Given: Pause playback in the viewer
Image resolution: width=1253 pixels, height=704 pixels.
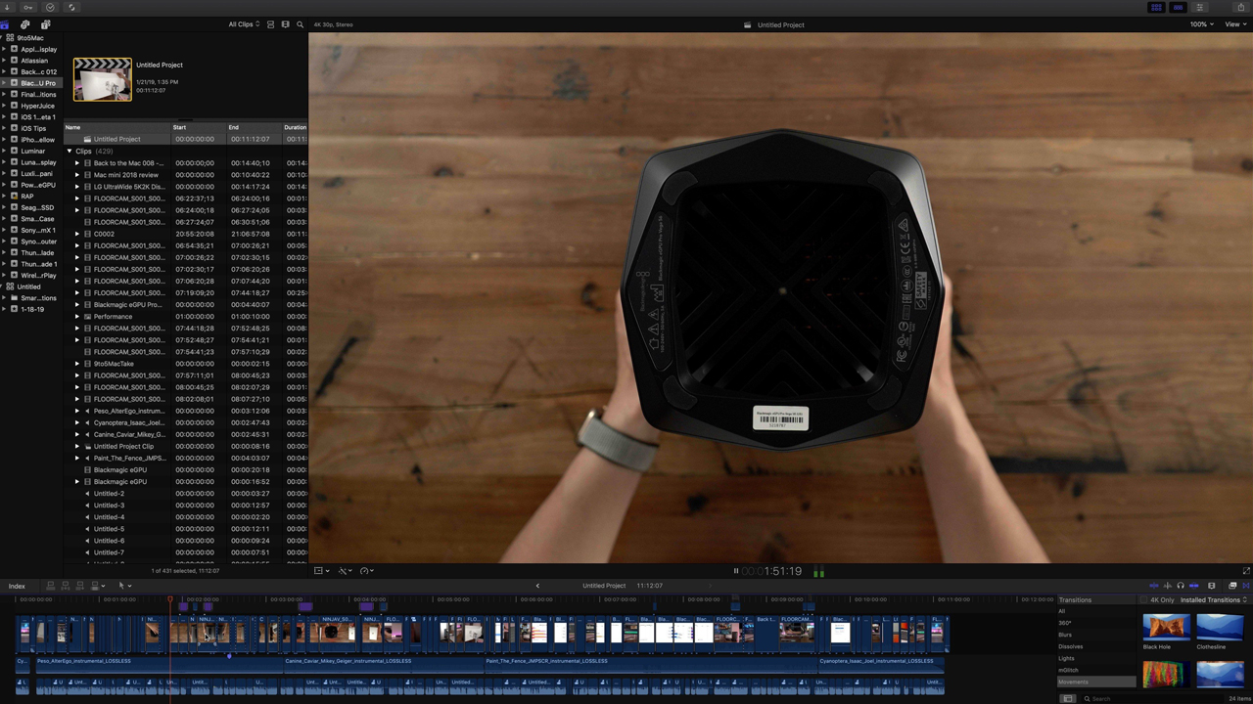Looking at the screenshot, I should [736, 571].
